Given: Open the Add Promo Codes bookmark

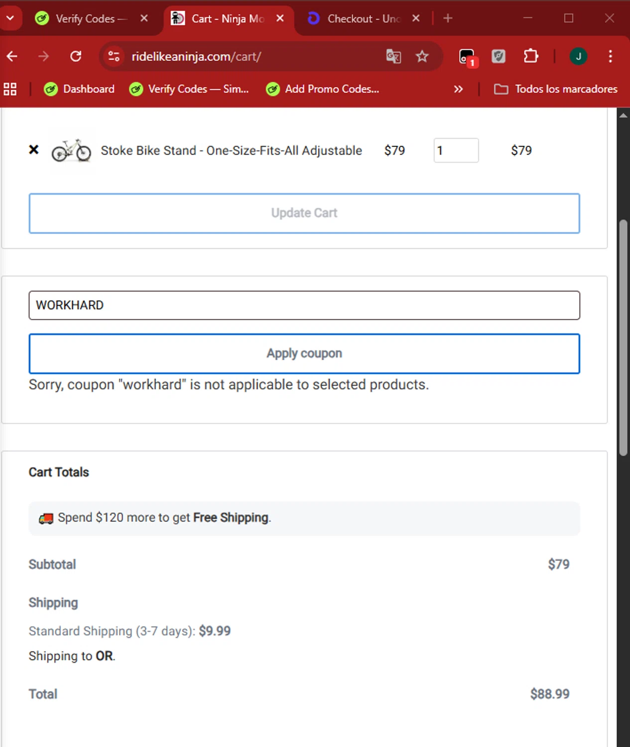Looking at the screenshot, I should click(323, 89).
